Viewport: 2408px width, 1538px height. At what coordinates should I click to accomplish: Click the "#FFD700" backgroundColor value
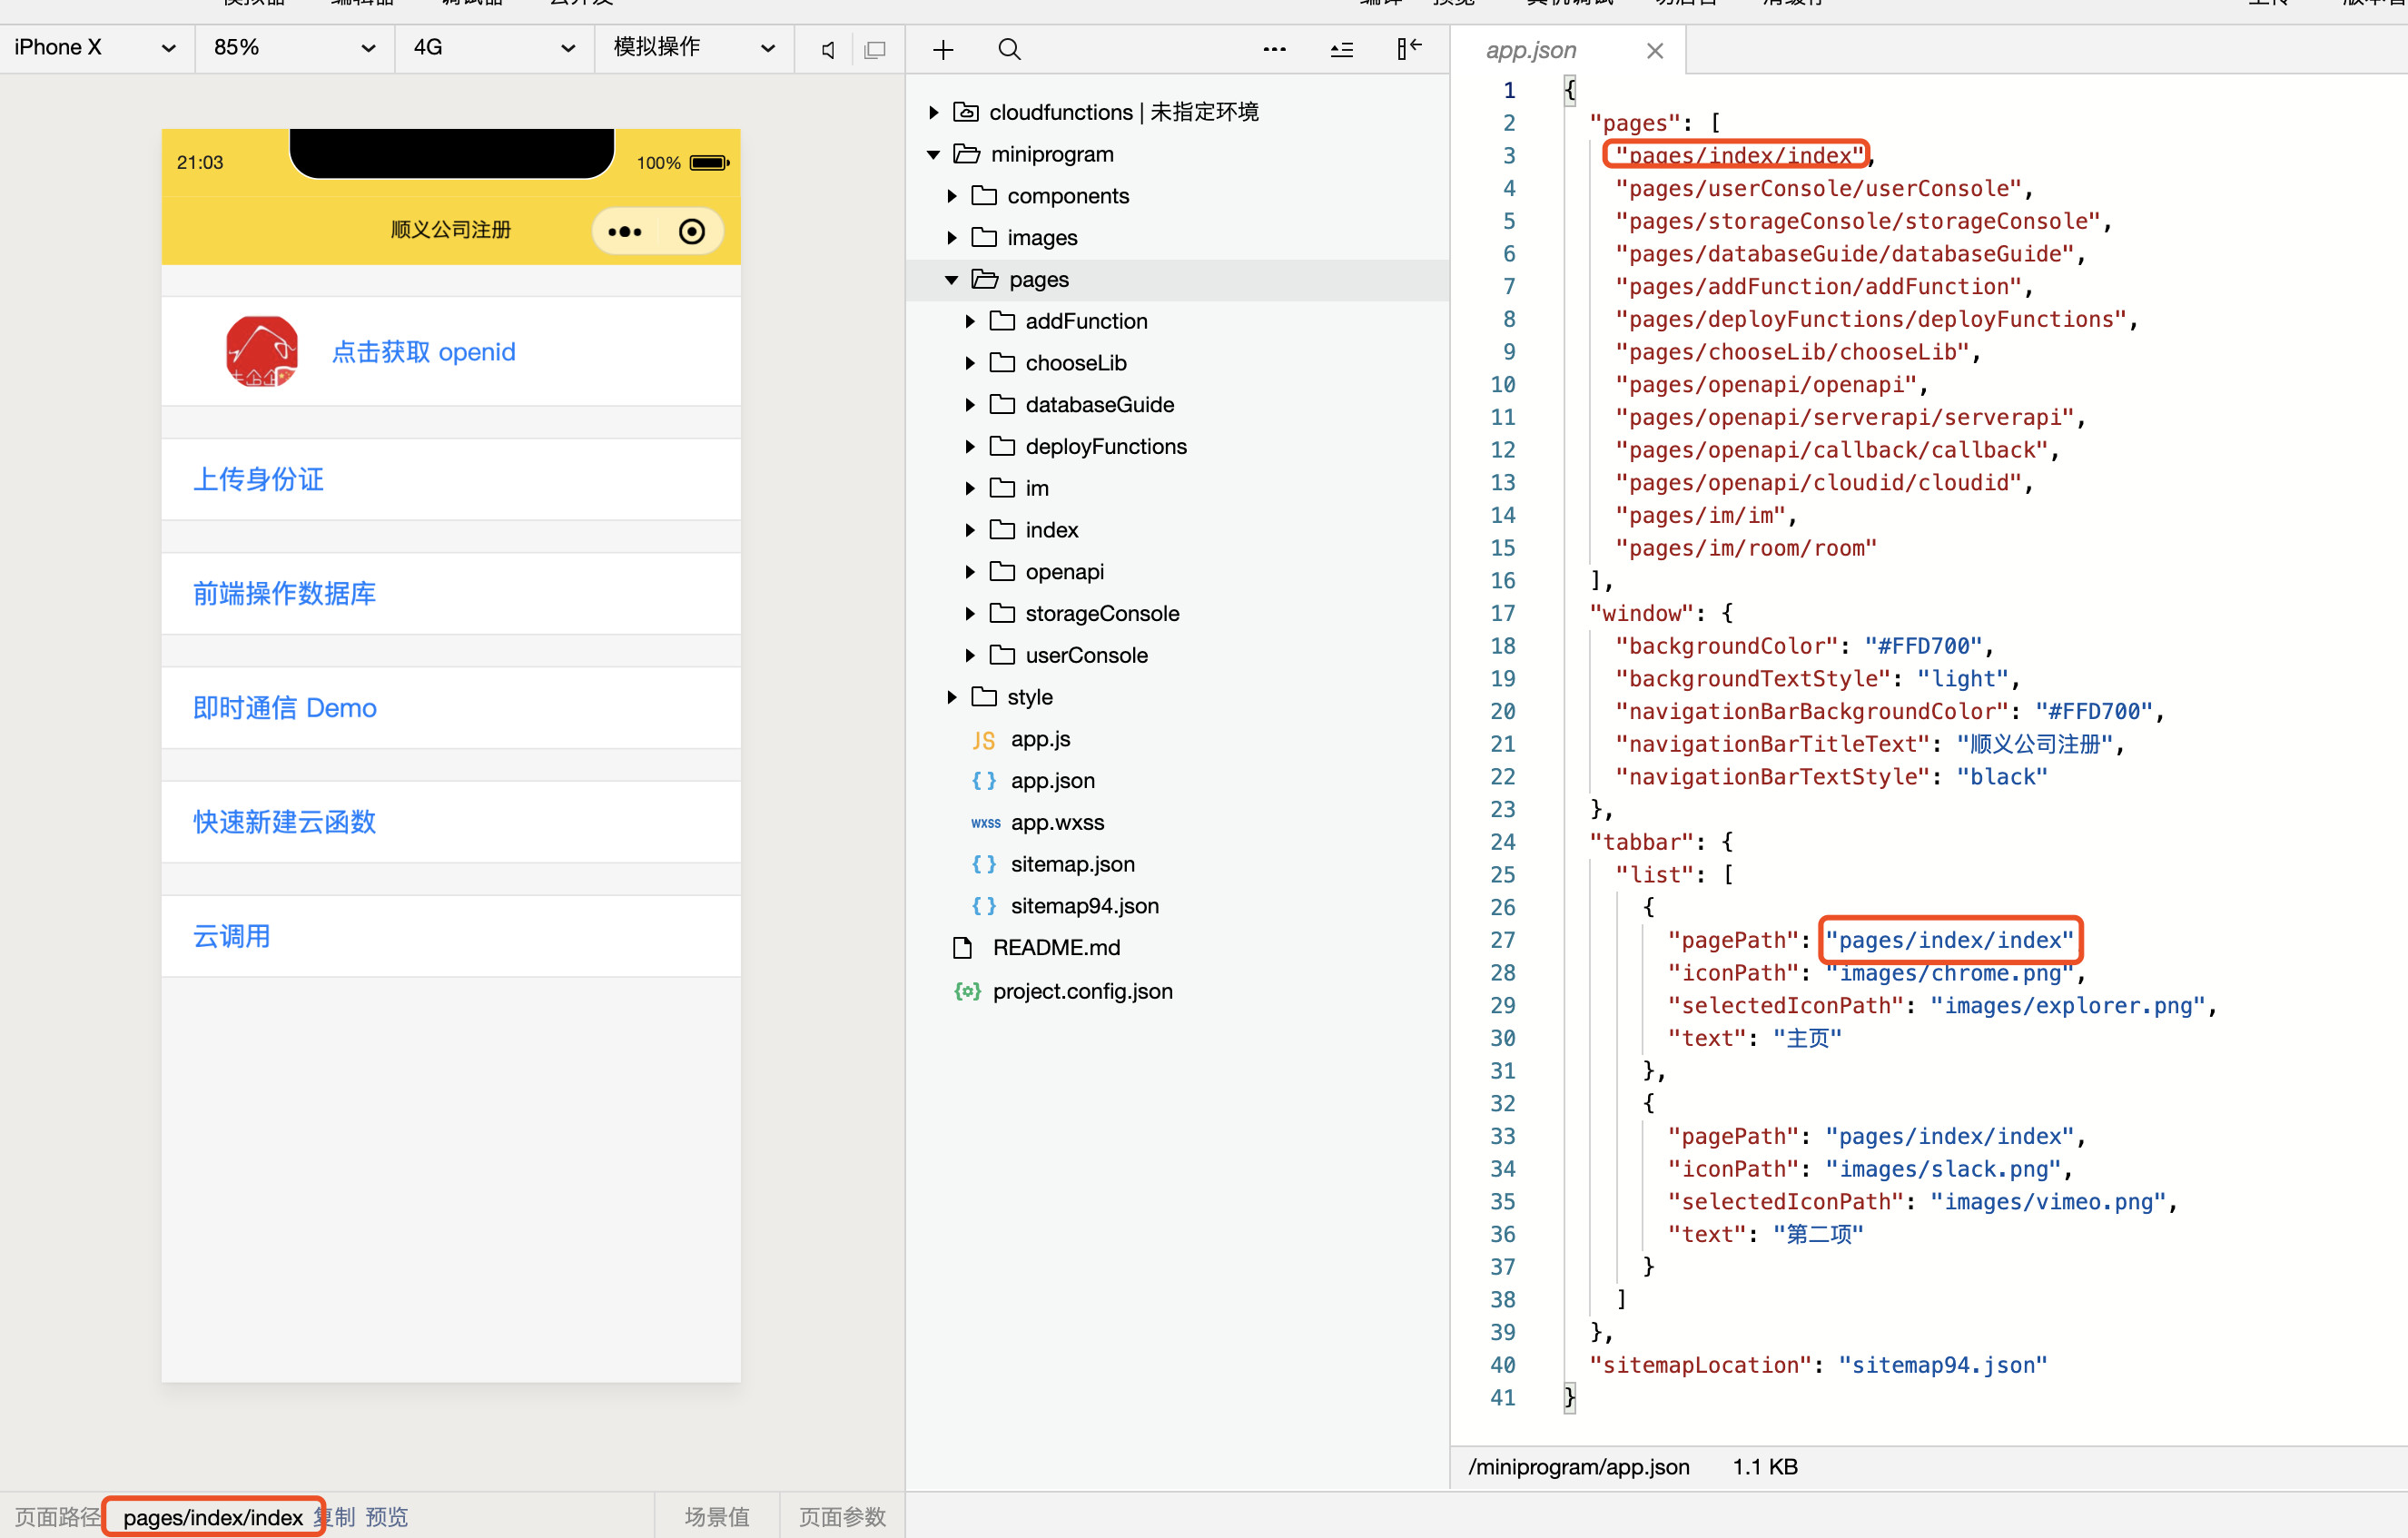(1923, 646)
